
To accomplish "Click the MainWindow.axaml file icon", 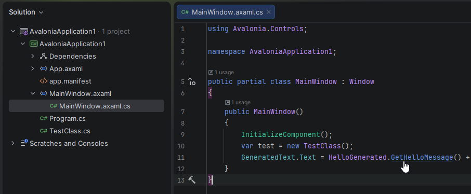I will 44,93.
